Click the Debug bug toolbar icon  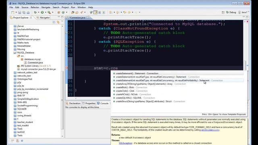pyautogui.click(x=35, y=12)
